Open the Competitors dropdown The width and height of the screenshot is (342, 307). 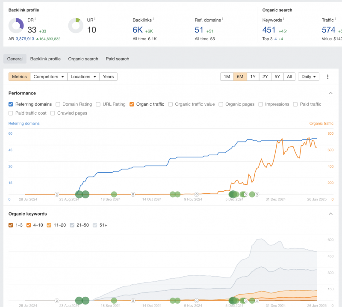49,77
